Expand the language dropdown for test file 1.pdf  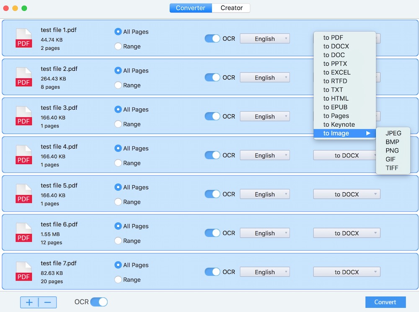[265, 39]
